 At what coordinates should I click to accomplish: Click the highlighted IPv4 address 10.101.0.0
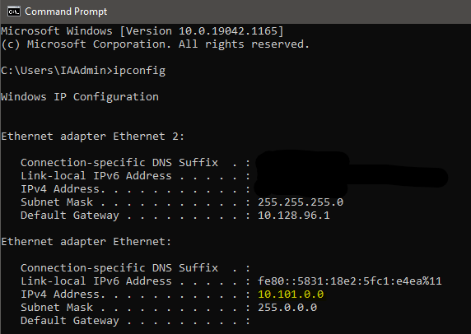(291, 294)
